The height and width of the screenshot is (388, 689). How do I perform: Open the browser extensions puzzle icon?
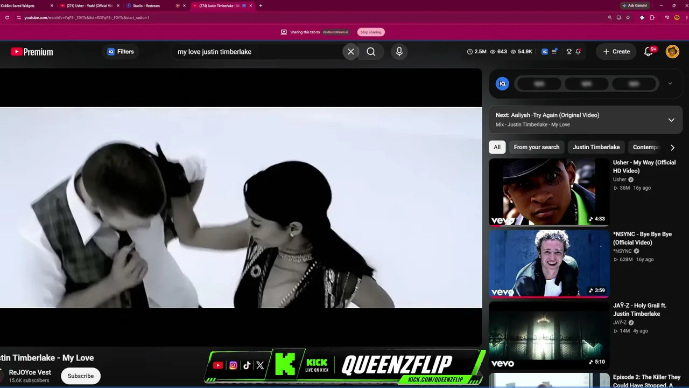[x=652, y=17]
